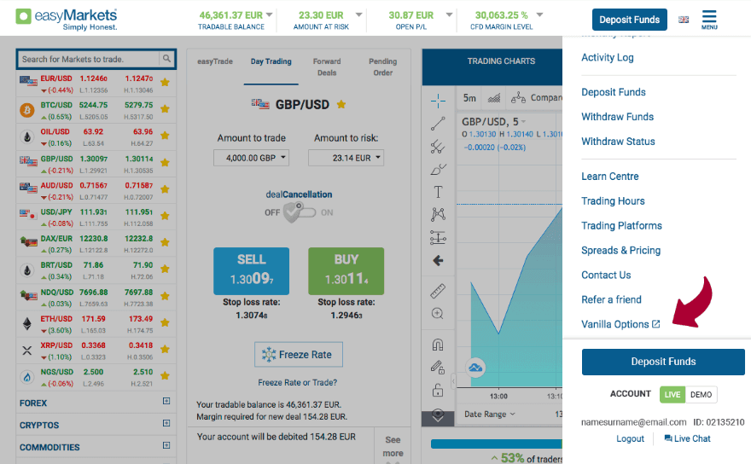This screenshot has width=751, height=464.
Task: Click the back arrow chart tool
Action: [x=438, y=260]
